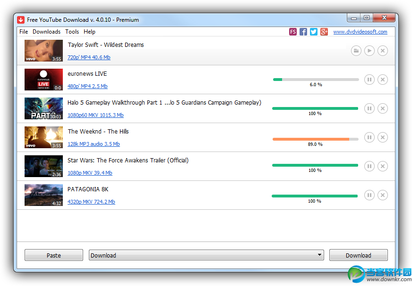Click the Halo 5 green progress bar
The width and height of the screenshot is (412, 286).
[x=315, y=108]
